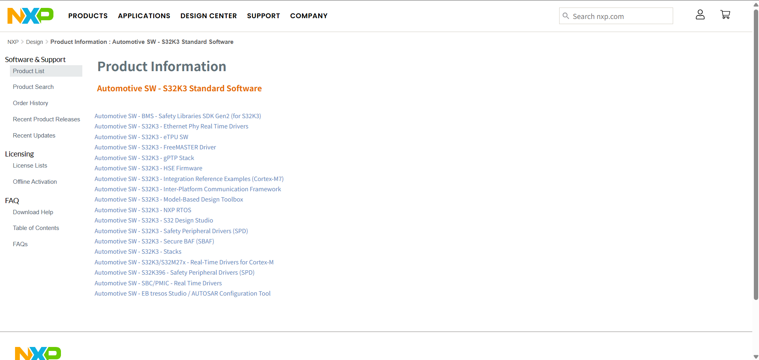The height and width of the screenshot is (360, 759).
Task: Open S32K3 Integration Reference Examples link
Action: click(x=189, y=179)
